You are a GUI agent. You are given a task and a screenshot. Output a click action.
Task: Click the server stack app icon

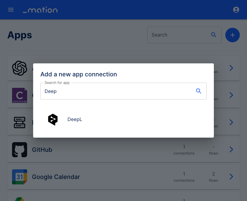pyautogui.click(x=20, y=123)
